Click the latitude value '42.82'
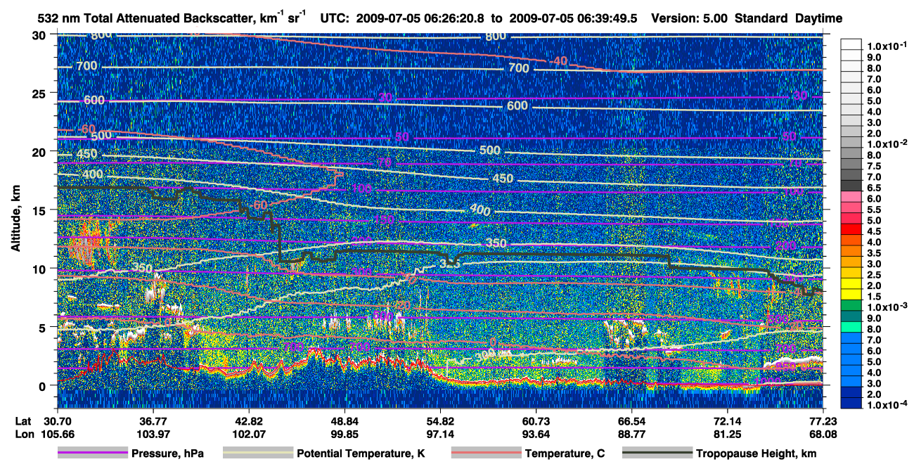 248,420
